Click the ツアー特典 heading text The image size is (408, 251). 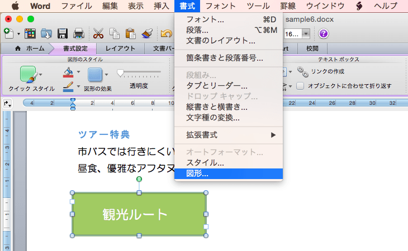(x=104, y=134)
